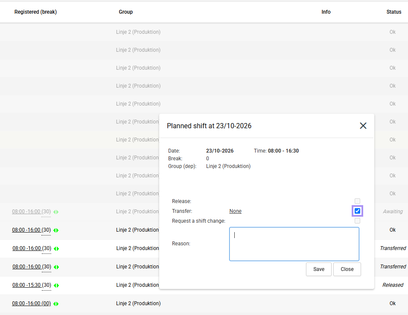This screenshot has height=315, width=408.
Task: Open the Transfer 'None' recipient link
Action: click(x=235, y=211)
